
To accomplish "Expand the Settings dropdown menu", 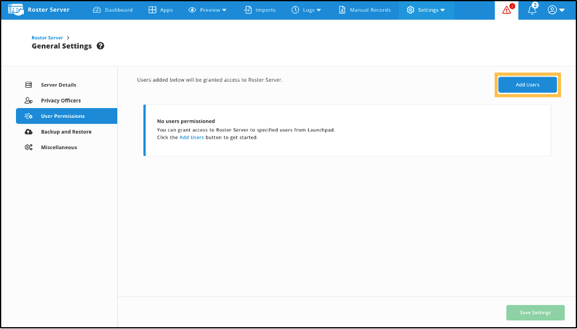I will click(x=426, y=10).
